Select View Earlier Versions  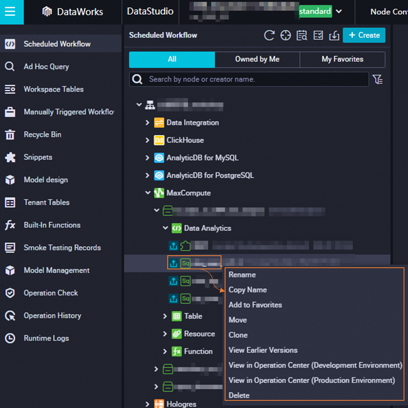click(263, 350)
